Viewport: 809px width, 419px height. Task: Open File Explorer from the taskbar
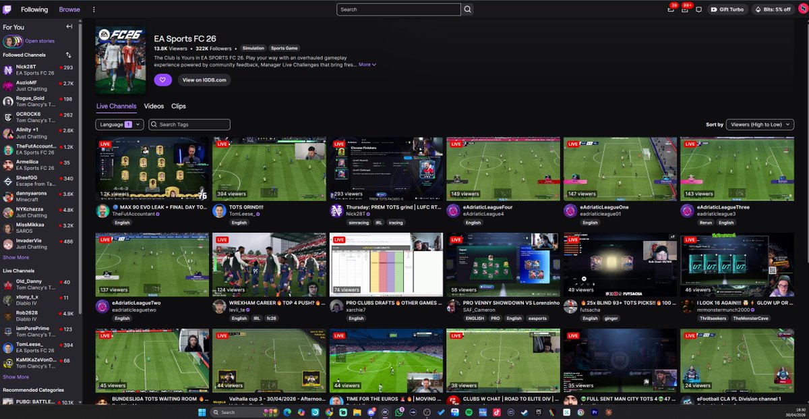tap(357, 412)
